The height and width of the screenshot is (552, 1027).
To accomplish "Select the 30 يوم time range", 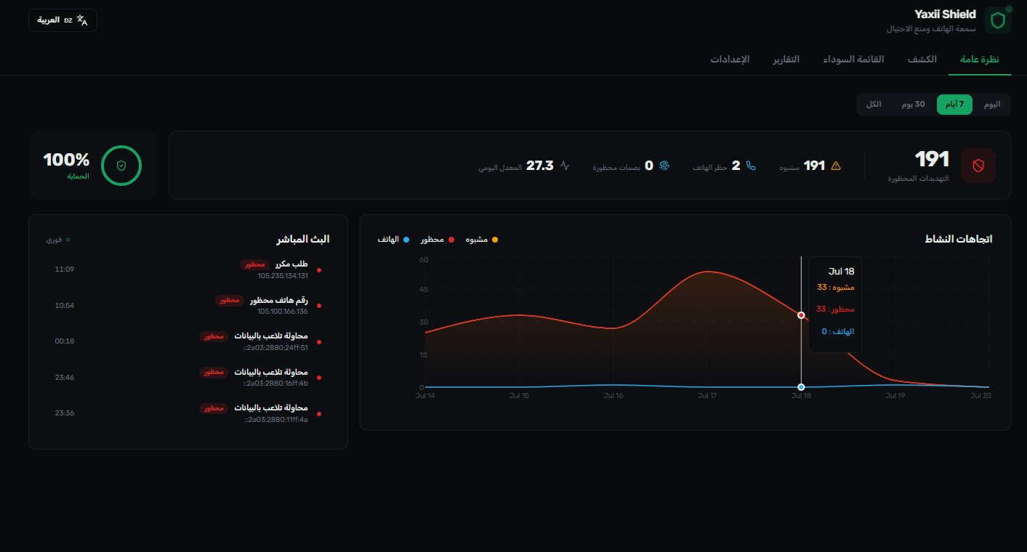I will 913,105.
